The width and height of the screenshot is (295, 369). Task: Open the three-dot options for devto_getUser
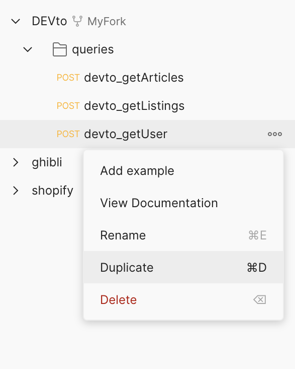click(275, 134)
